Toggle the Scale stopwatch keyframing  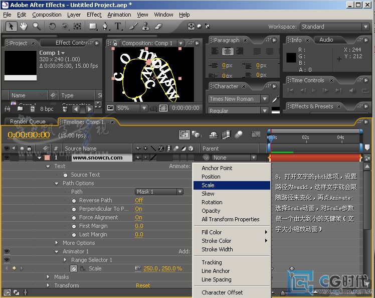[x=74, y=268]
